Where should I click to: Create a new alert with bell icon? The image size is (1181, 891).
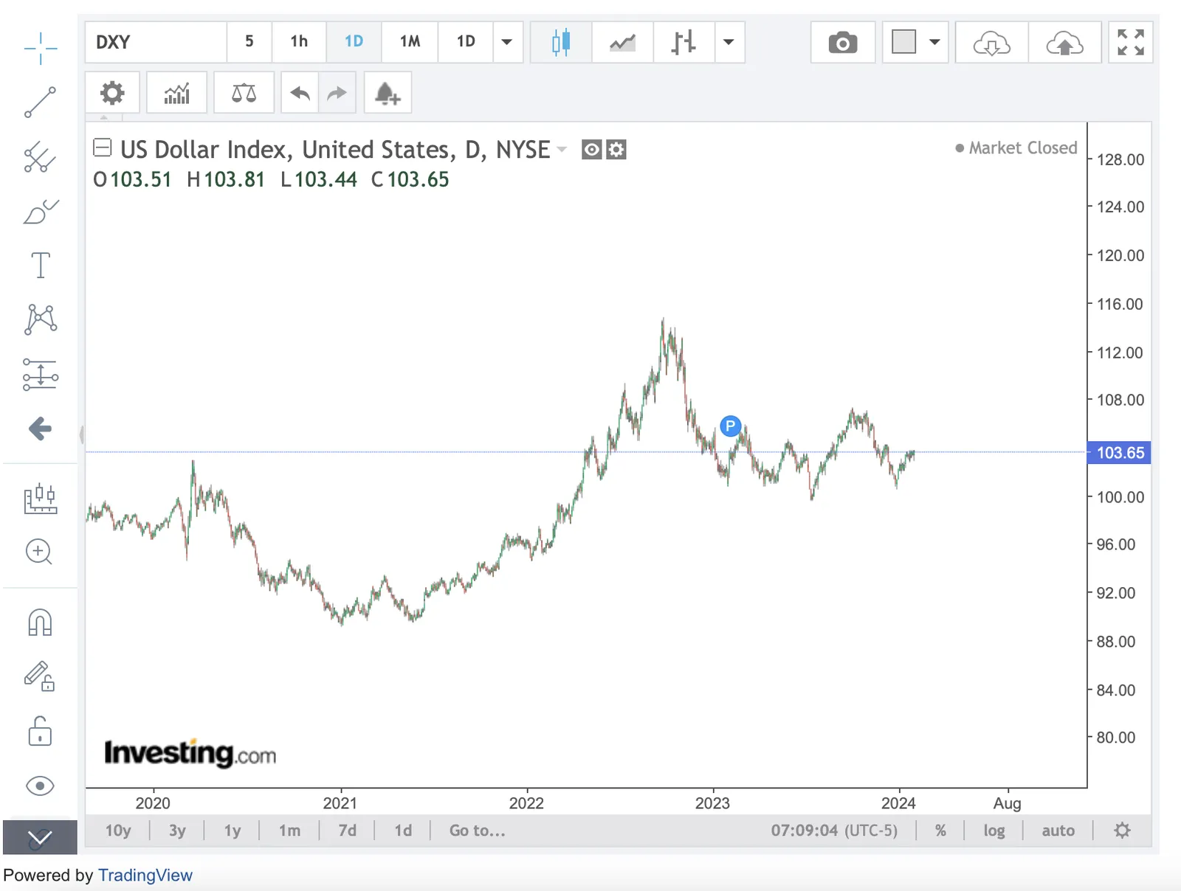[x=388, y=93]
